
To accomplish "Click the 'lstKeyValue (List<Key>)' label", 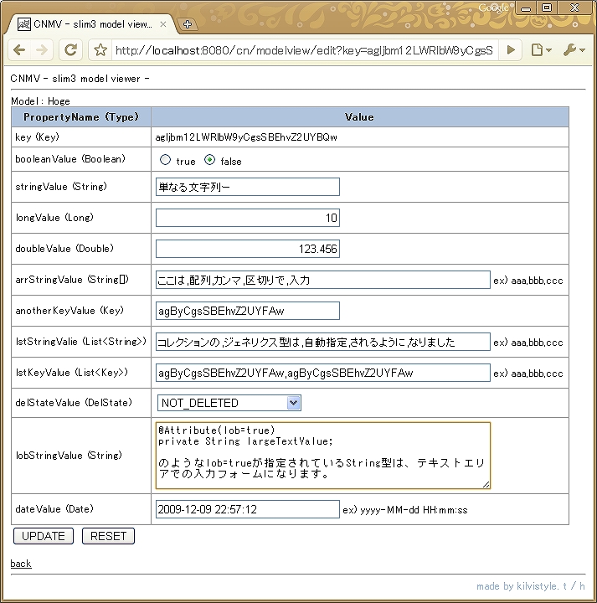I will point(71,372).
